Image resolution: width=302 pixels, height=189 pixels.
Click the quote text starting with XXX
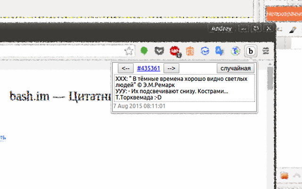click(x=181, y=79)
